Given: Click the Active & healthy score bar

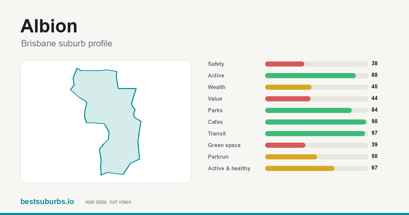Looking at the screenshot, I should point(317,168).
